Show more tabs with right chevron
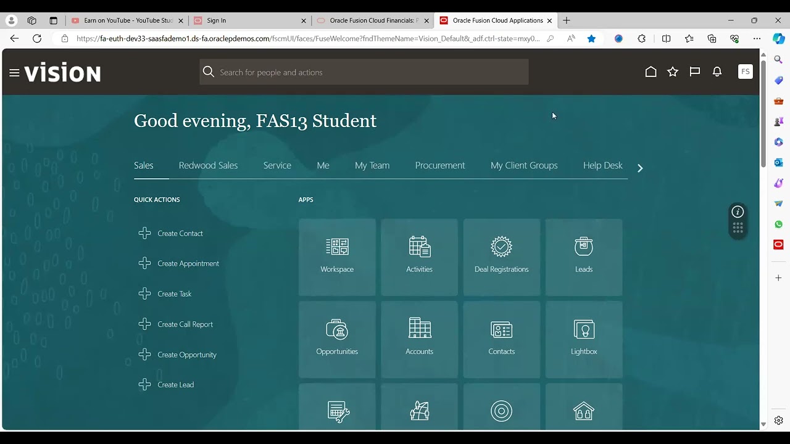 point(640,168)
